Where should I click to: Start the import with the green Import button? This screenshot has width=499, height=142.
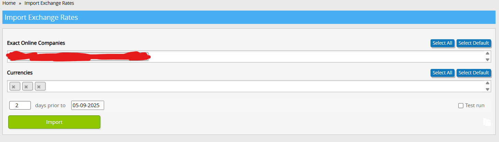point(54,122)
